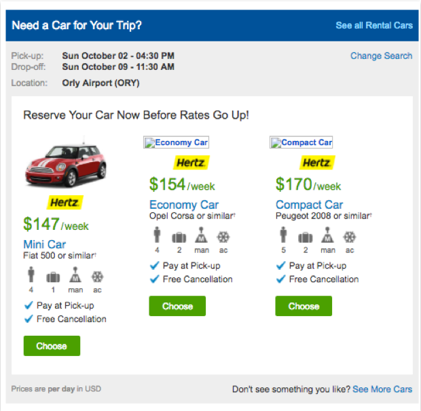The width and height of the screenshot is (421, 411).
Task: Open the See all Rental Cars link
Action: point(374,26)
